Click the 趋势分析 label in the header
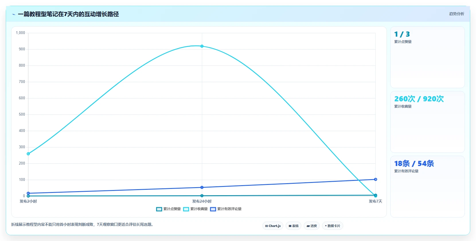476x241 pixels. coord(457,14)
